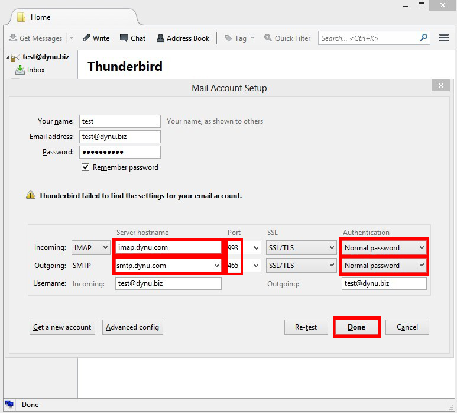Open outgoing Normal password authentication dropdown
Screen dimensions: 457x413
pos(384,266)
